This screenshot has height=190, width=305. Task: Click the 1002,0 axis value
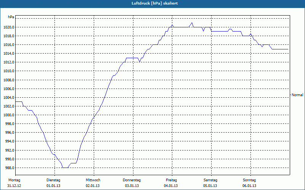tap(9, 106)
